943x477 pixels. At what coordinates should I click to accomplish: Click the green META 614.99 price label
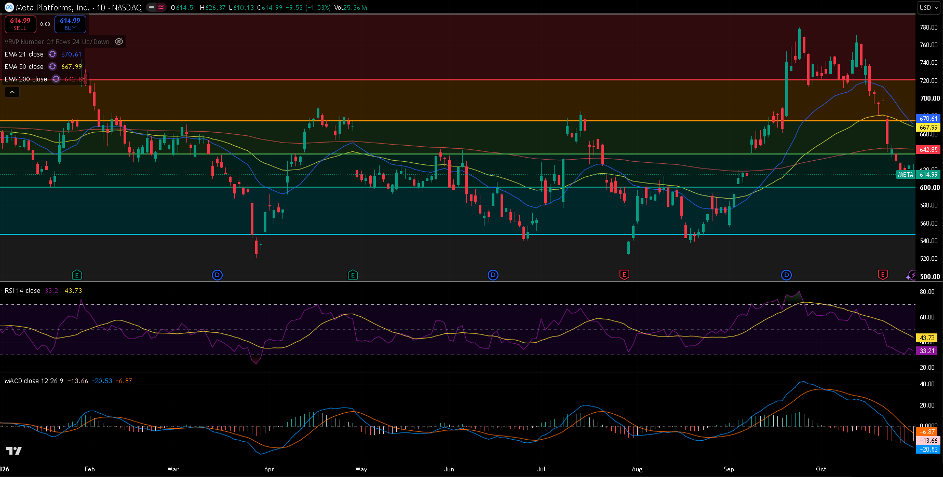click(x=918, y=174)
